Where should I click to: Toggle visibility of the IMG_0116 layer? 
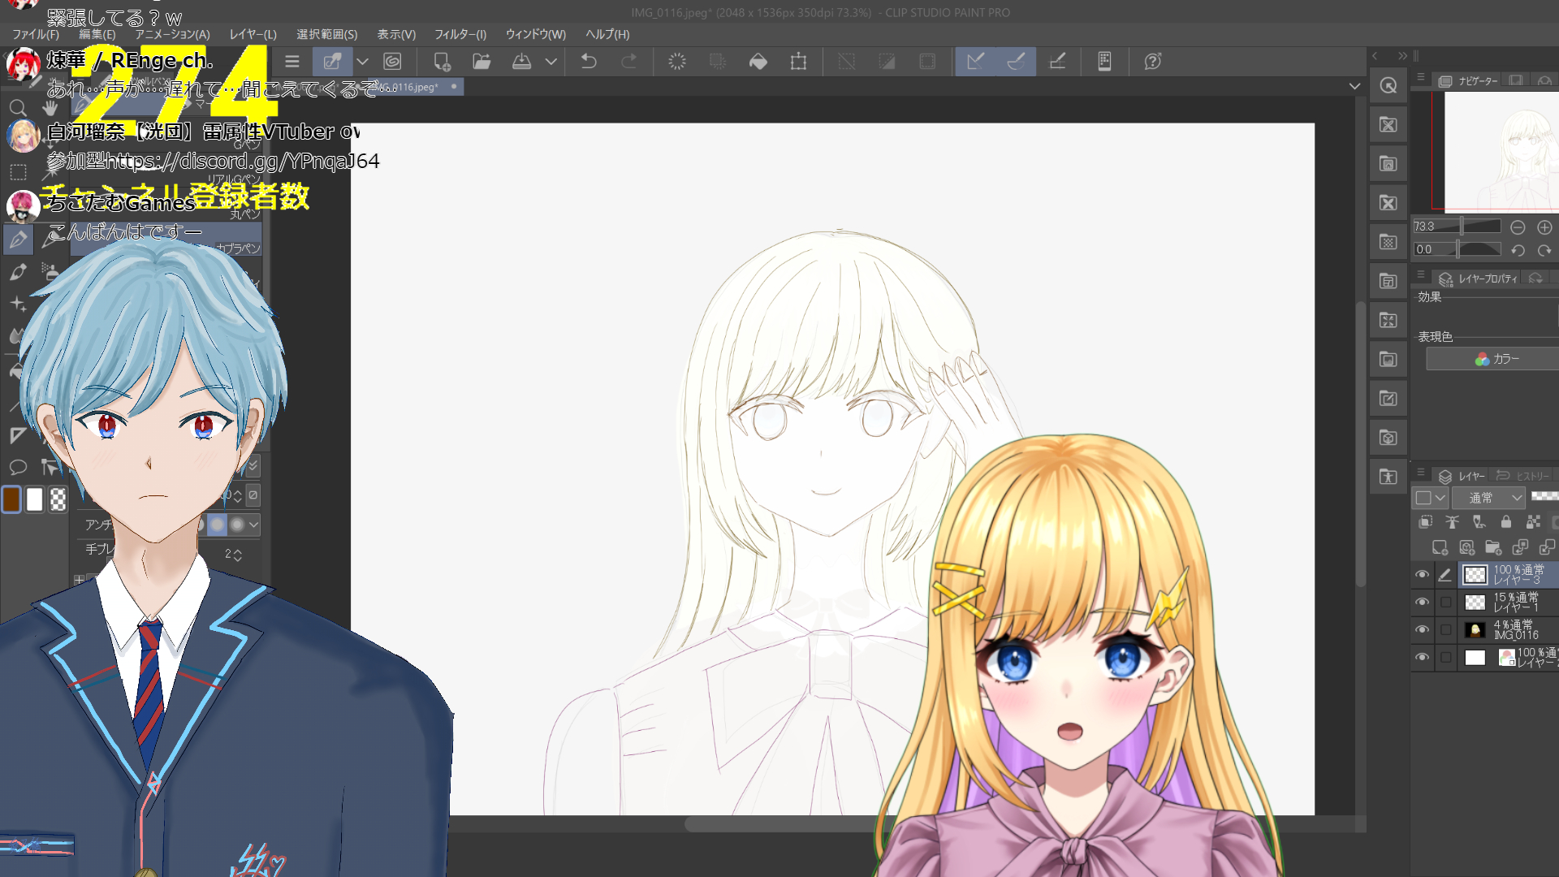tap(1422, 630)
